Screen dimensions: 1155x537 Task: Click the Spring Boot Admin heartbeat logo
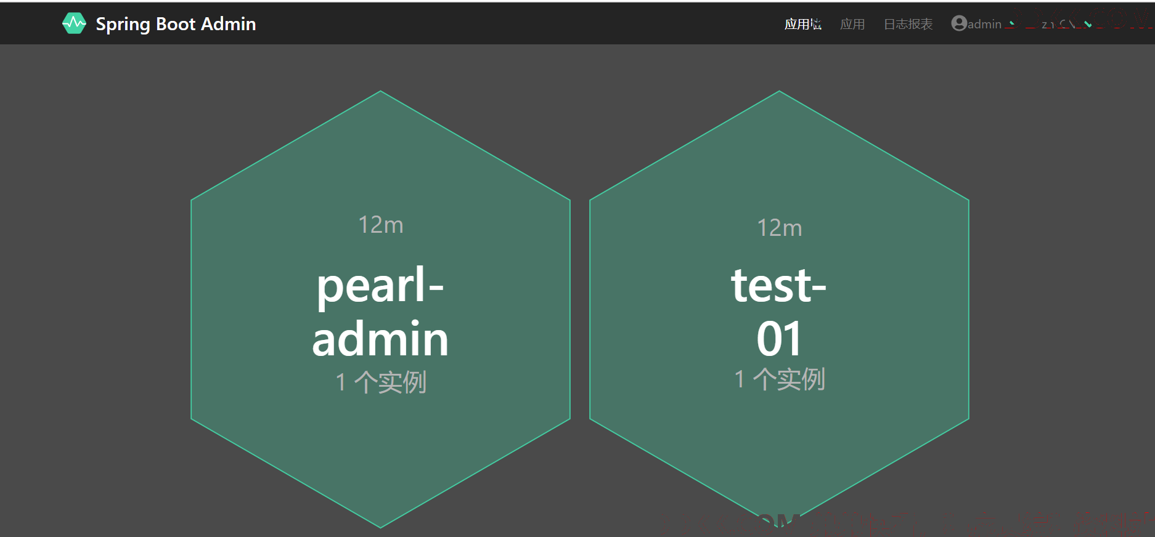click(x=74, y=23)
